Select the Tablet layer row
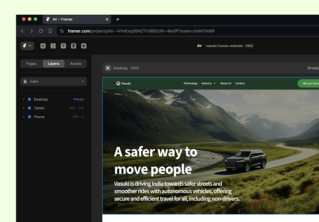The height and width of the screenshot is (222, 319). 53,108
